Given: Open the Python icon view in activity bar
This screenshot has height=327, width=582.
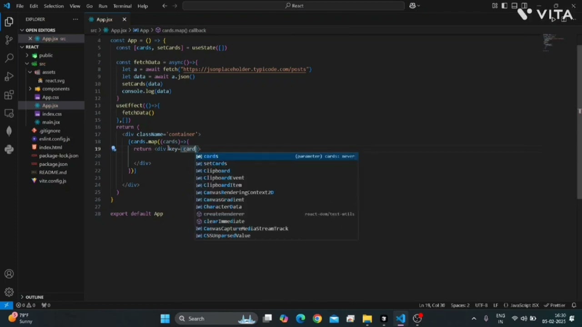Looking at the screenshot, I should (x=9, y=149).
